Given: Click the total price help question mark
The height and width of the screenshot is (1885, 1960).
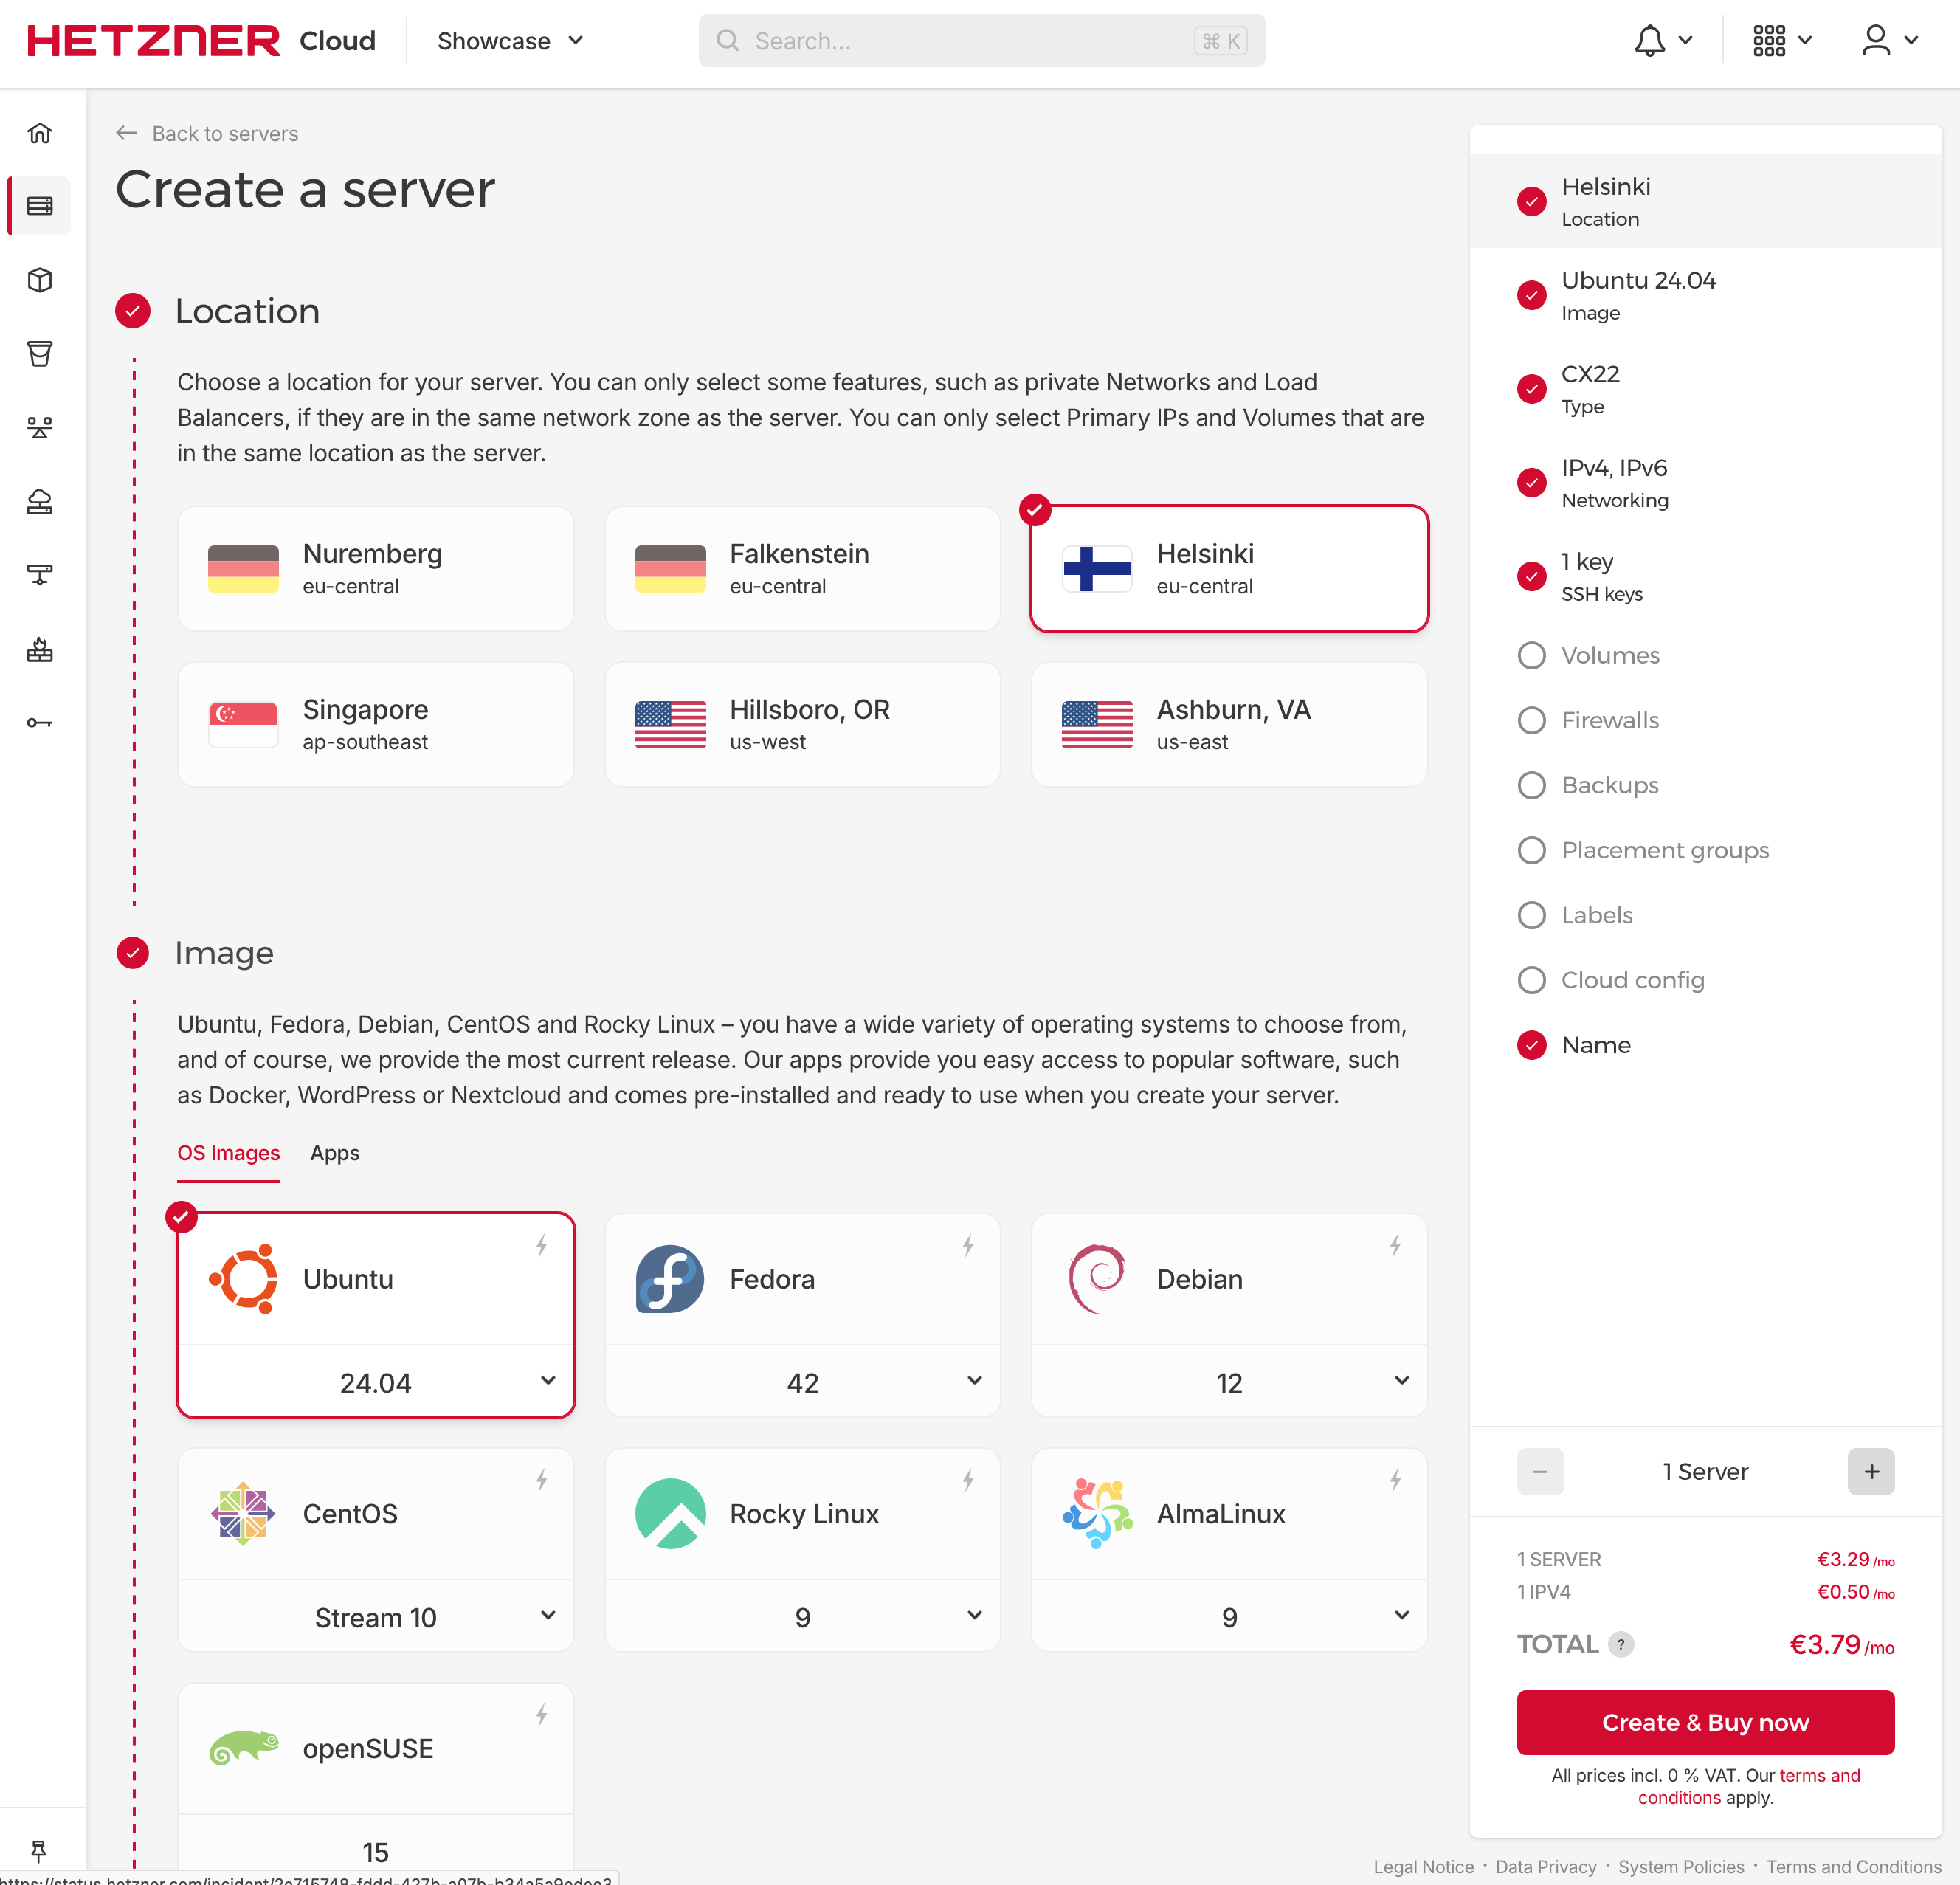Looking at the screenshot, I should point(1621,1644).
